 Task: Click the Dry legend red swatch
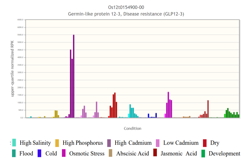pyautogui.click(x=205, y=143)
